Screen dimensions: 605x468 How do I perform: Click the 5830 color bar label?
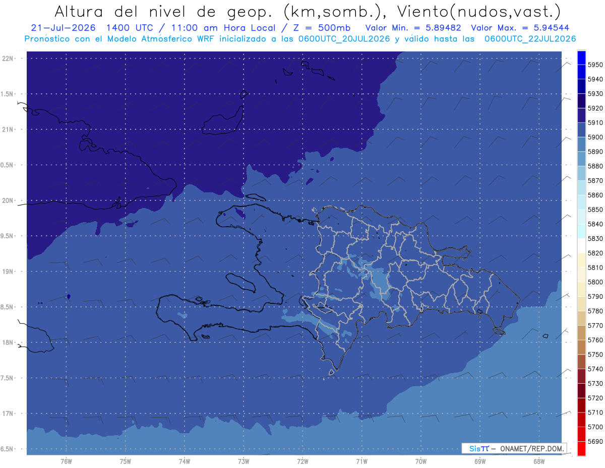[595, 239]
